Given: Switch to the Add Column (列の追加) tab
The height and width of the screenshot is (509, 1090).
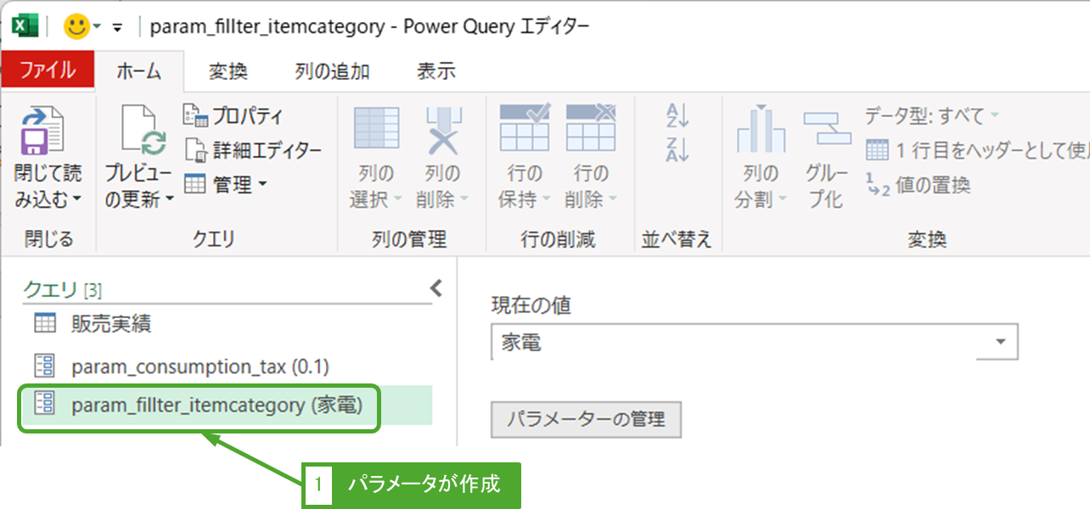Looking at the screenshot, I should click(332, 71).
